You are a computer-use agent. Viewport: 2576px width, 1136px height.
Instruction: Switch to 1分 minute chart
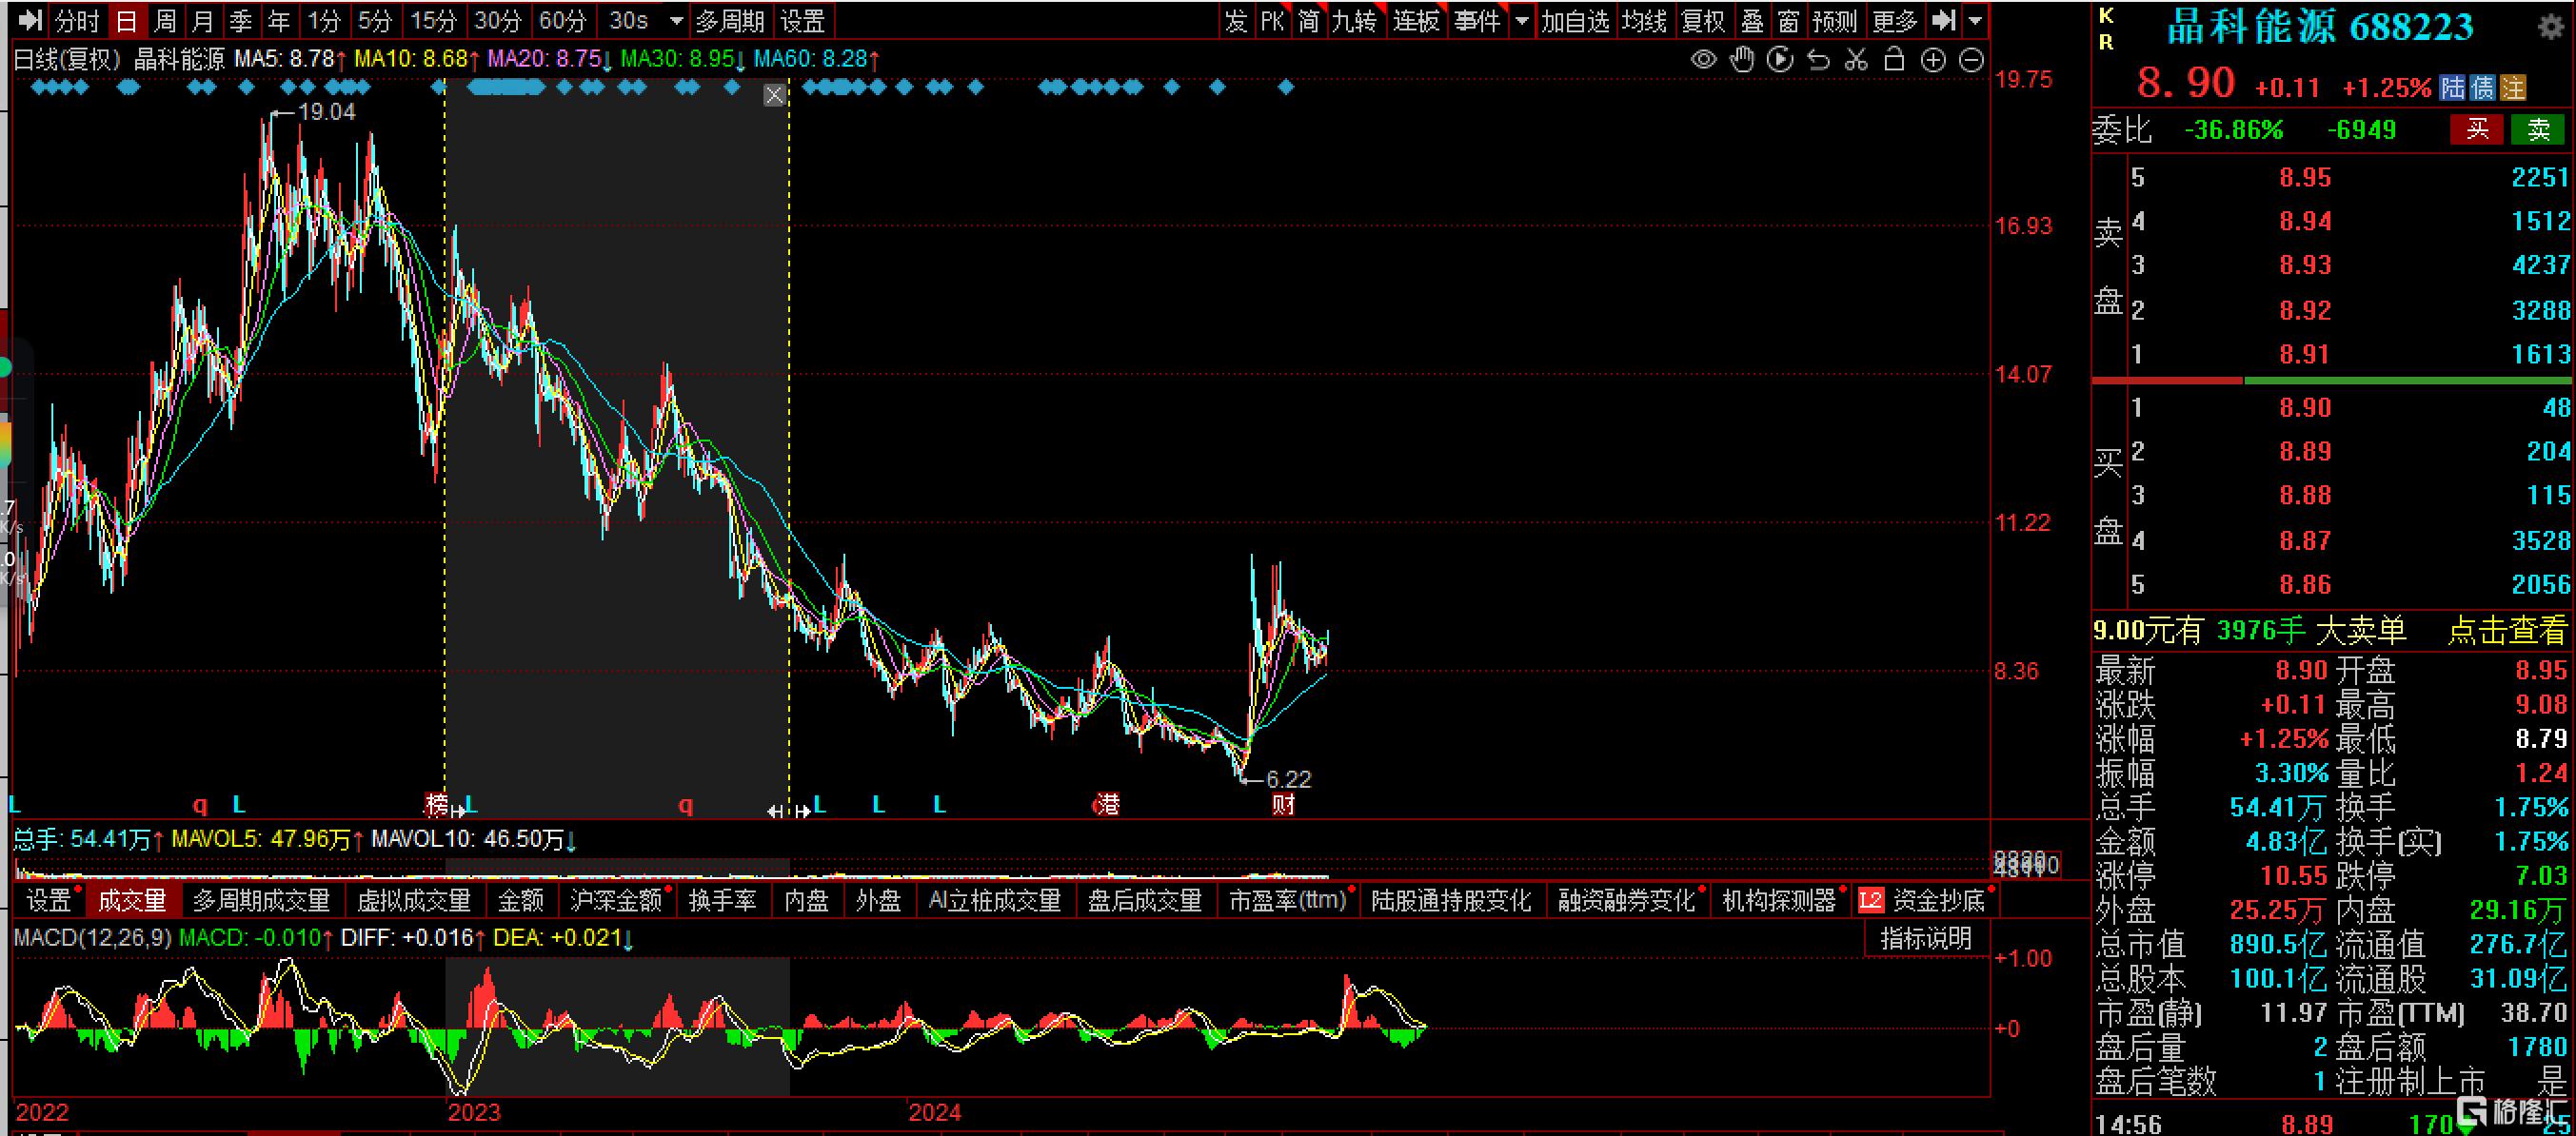323,20
